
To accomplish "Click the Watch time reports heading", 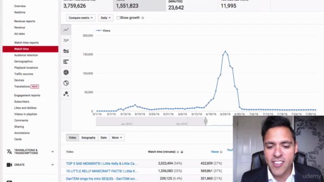I will [26, 42].
